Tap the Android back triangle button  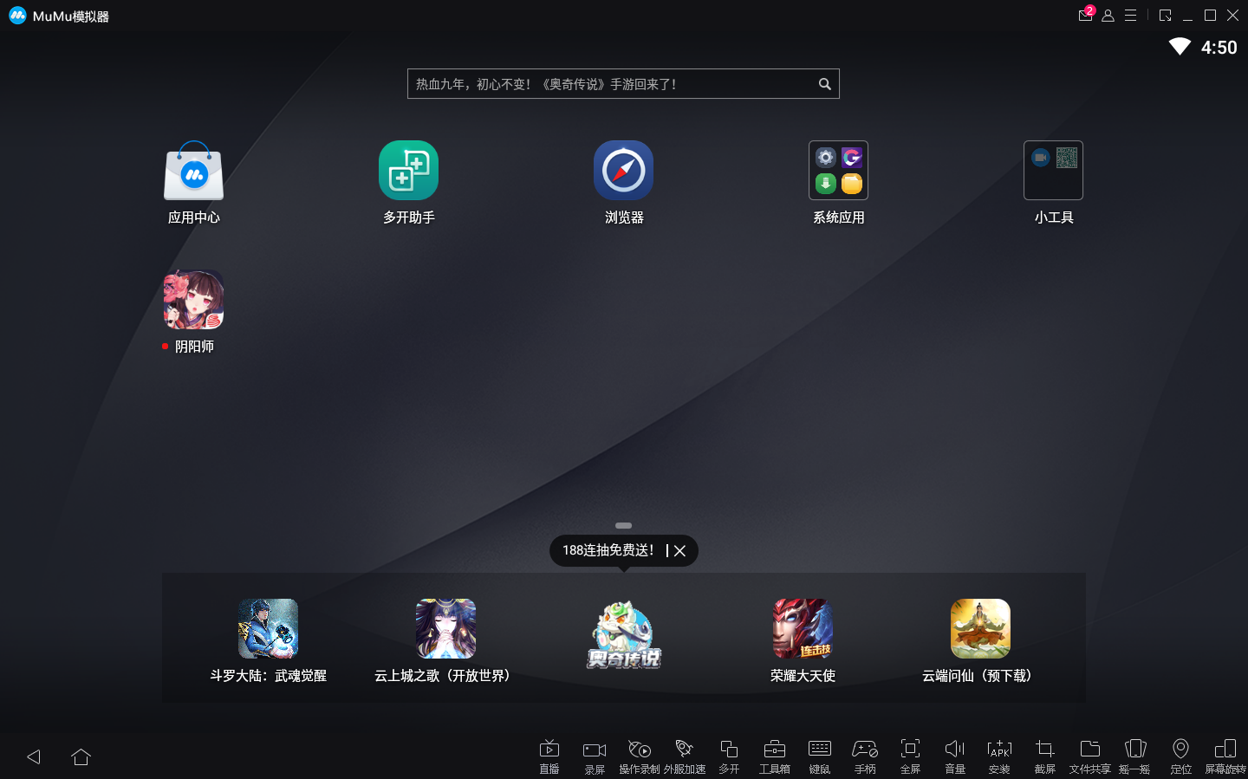click(x=34, y=756)
